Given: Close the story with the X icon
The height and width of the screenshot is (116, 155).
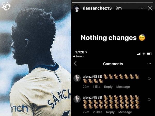Looking at the screenshot, I should click(x=150, y=8).
